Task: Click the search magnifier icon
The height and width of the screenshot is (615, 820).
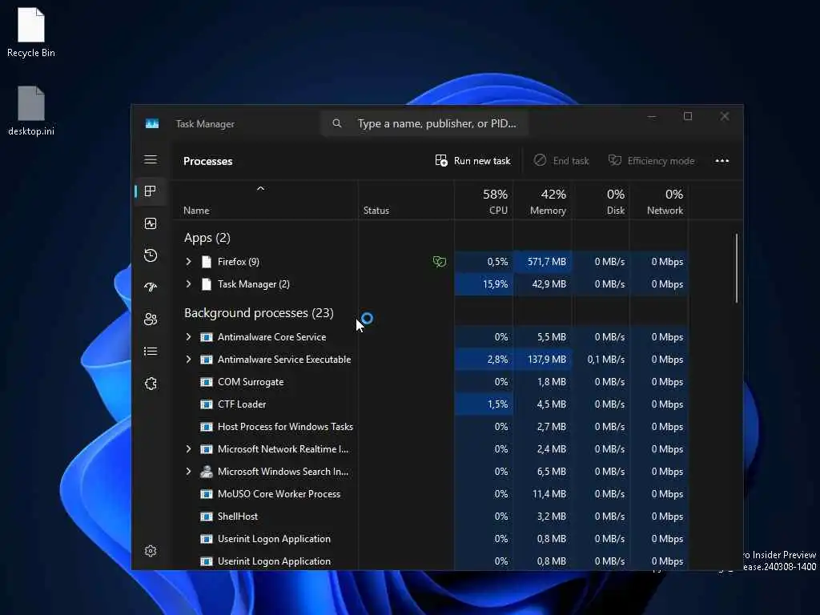Action: point(337,123)
